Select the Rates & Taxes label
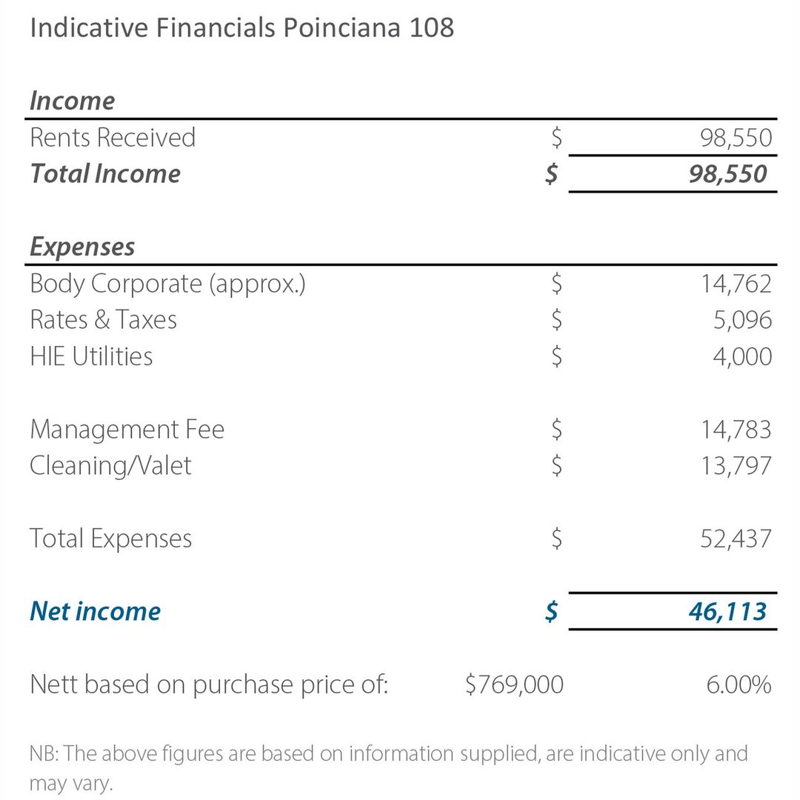Image resolution: width=800 pixels, height=800 pixels. [104, 320]
